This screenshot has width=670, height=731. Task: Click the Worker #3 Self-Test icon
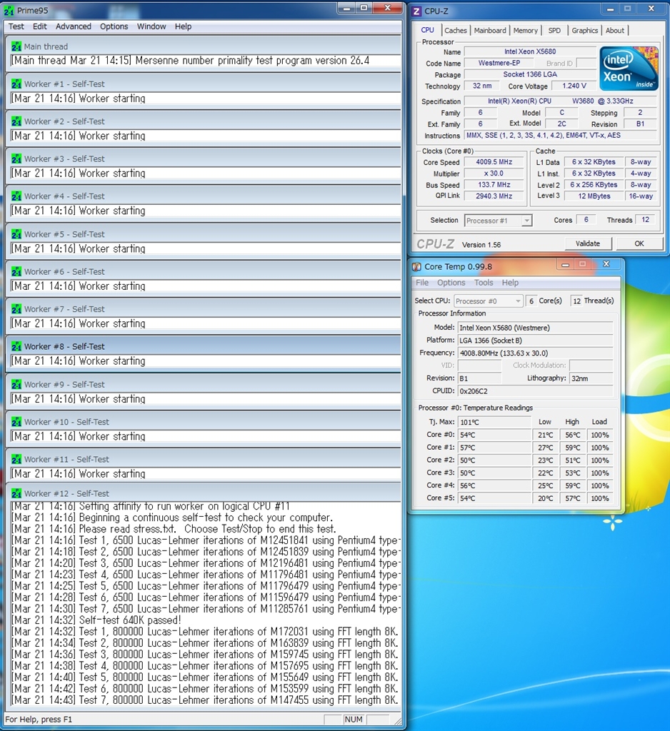pos(16,158)
